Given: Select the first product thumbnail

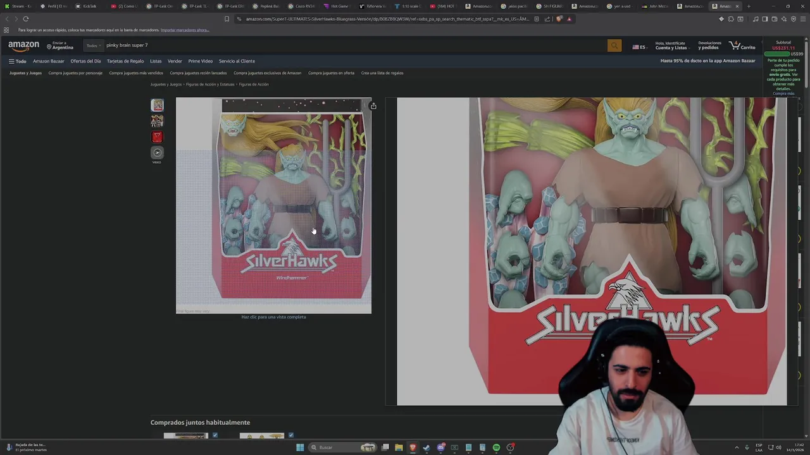Looking at the screenshot, I should point(157,105).
